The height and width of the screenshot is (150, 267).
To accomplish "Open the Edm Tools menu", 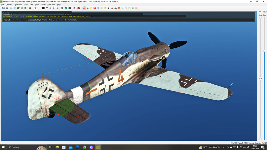I will [51, 5].
